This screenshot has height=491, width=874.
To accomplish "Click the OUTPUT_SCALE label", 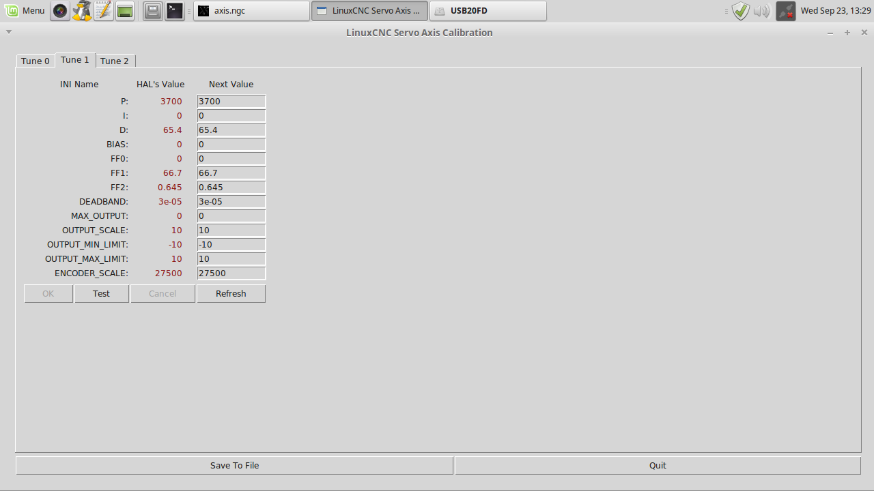I will click(95, 230).
